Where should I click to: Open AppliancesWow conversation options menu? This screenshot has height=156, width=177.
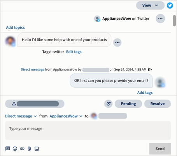[x=160, y=19]
